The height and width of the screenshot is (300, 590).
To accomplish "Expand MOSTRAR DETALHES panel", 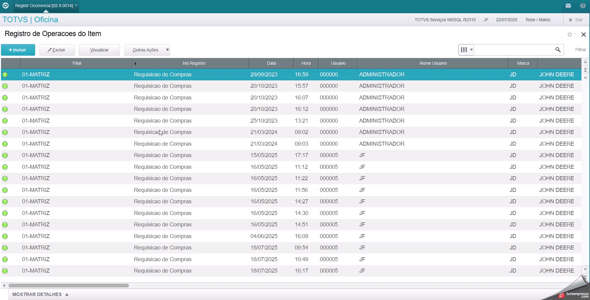I will click(40, 294).
